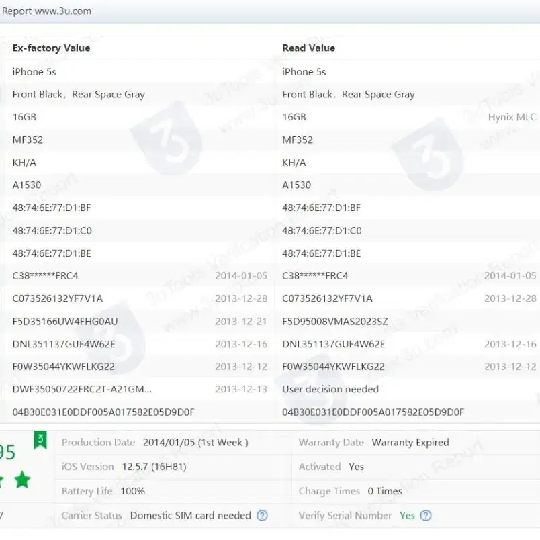Image resolution: width=540 pixels, height=540 pixels.
Task: Select the Ex-factory date "2013-12-16"
Action: pos(241,344)
